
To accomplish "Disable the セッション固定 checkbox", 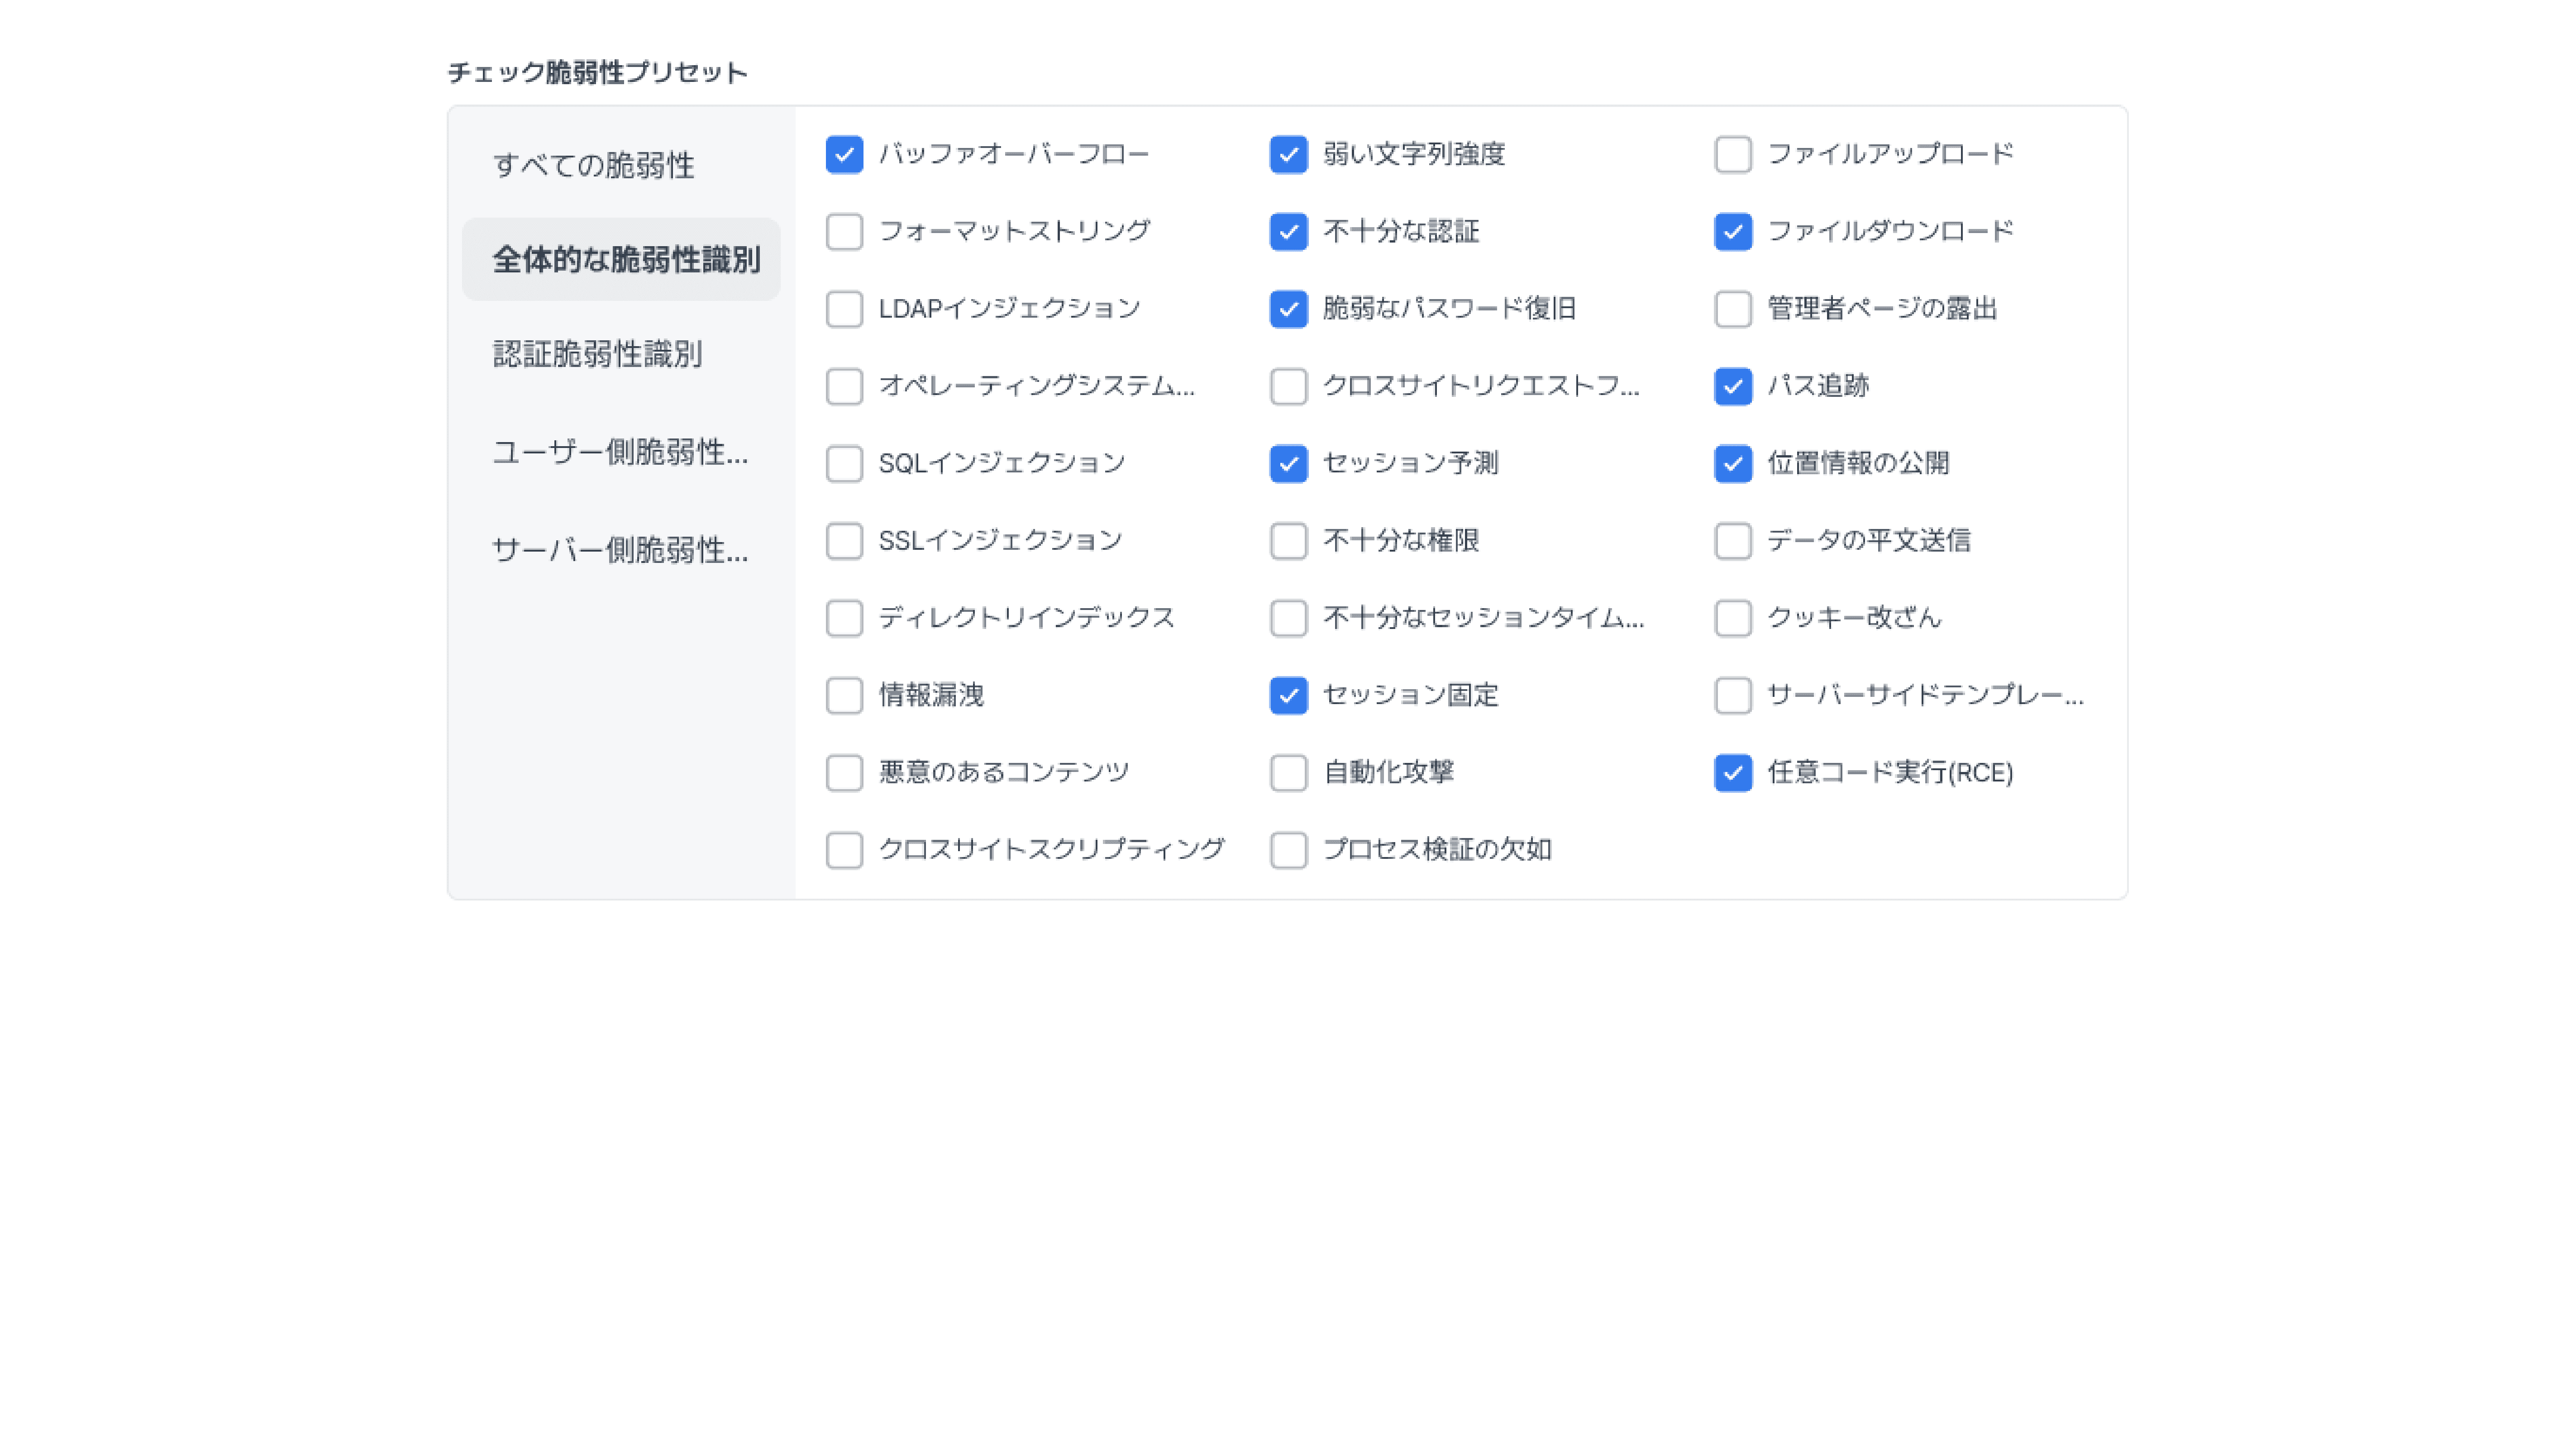I will click(x=1288, y=695).
